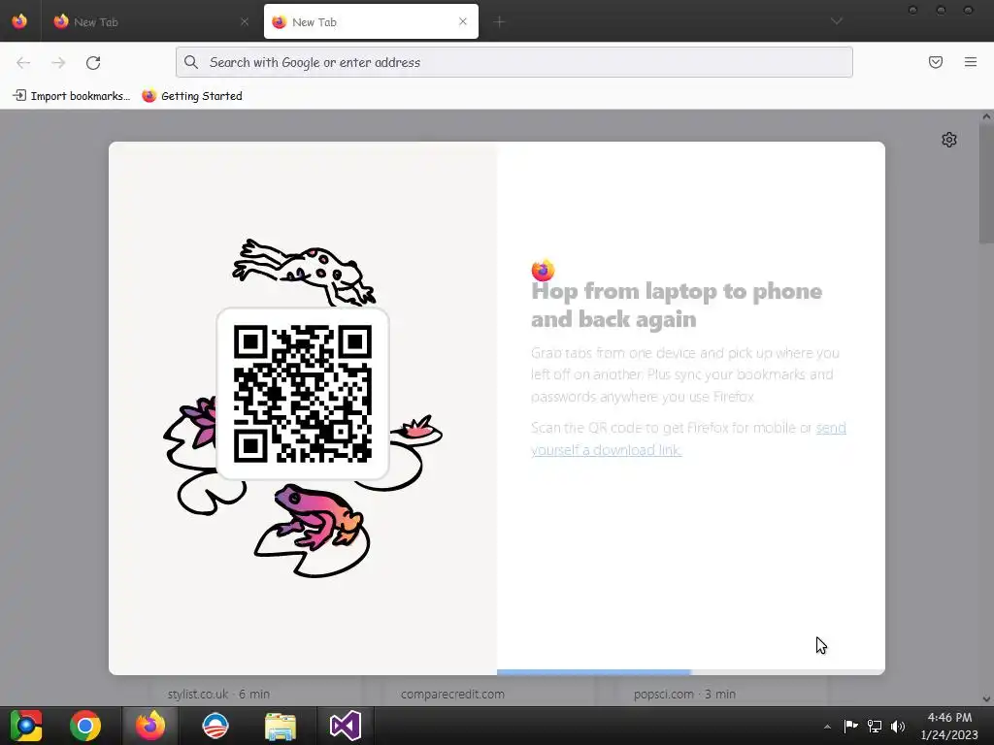Switch to the first New Tab
The image size is (994, 745).
click(150, 21)
